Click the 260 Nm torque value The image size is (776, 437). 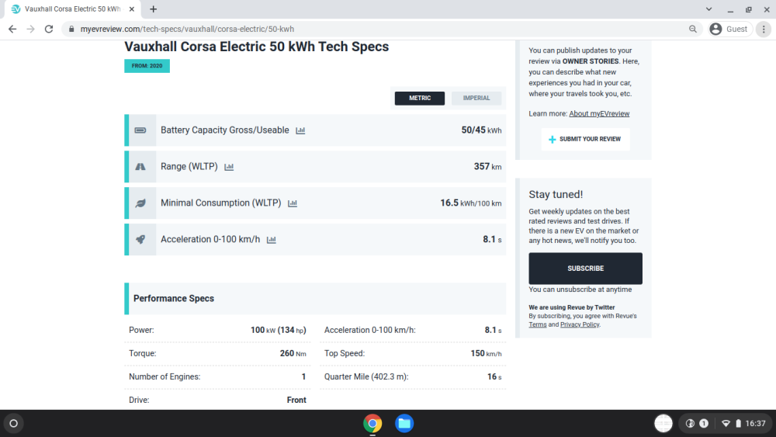coord(293,353)
